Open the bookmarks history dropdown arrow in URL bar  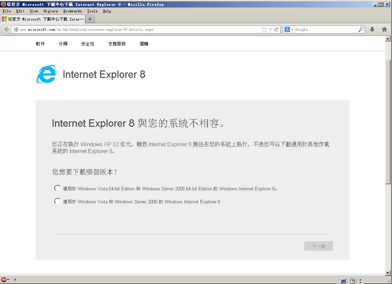(270, 29)
